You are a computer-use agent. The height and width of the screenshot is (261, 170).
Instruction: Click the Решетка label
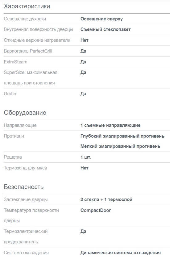(13, 157)
